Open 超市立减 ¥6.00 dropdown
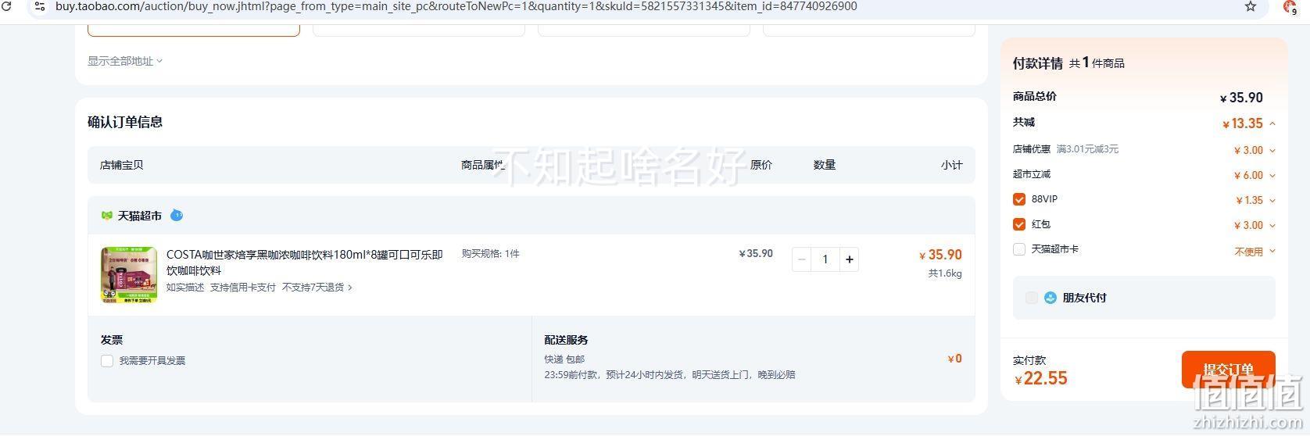This screenshot has height=436, width=1310. tap(1272, 176)
